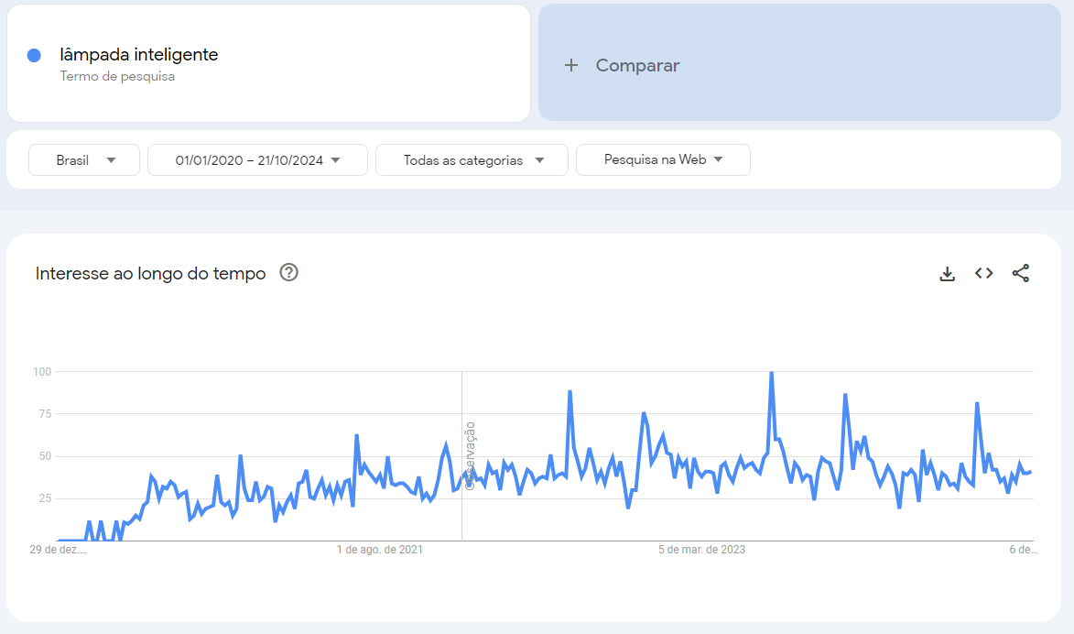Image resolution: width=1074 pixels, height=634 pixels.
Task: Edit the lâmpada inteligente search term
Action: pos(139,55)
